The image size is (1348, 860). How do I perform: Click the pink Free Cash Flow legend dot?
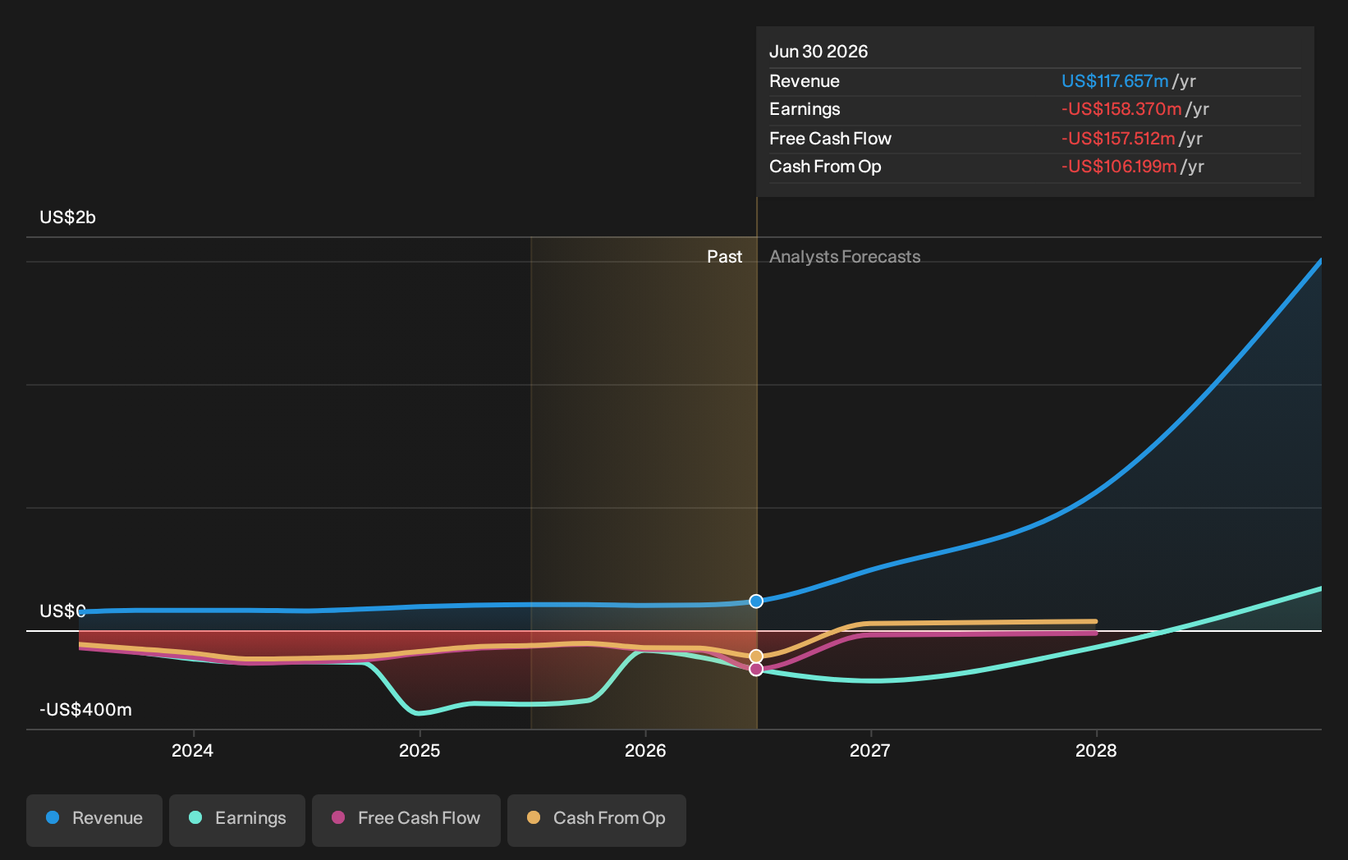(x=338, y=817)
